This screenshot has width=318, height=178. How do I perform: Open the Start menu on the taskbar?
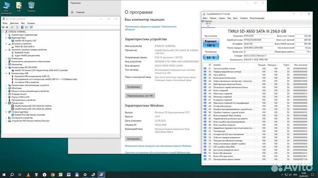click(x=4, y=174)
